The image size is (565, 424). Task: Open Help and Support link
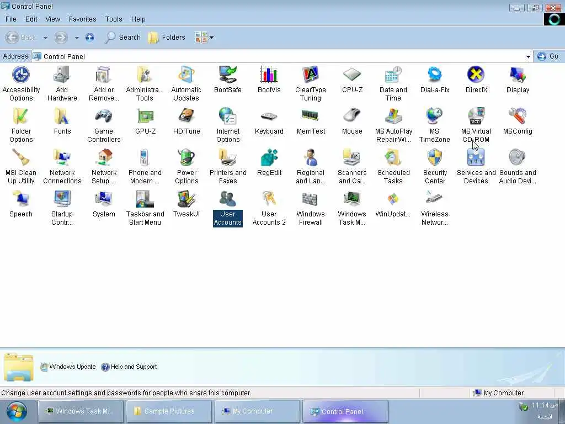click(x=129, y=367)
